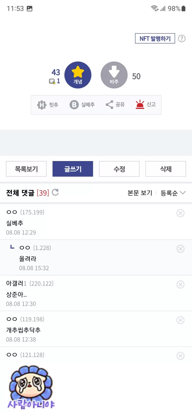The width and height of the screenshot is (192, 412).
Task: Tap the 비추 downvote arrow button
Action: 114,75
